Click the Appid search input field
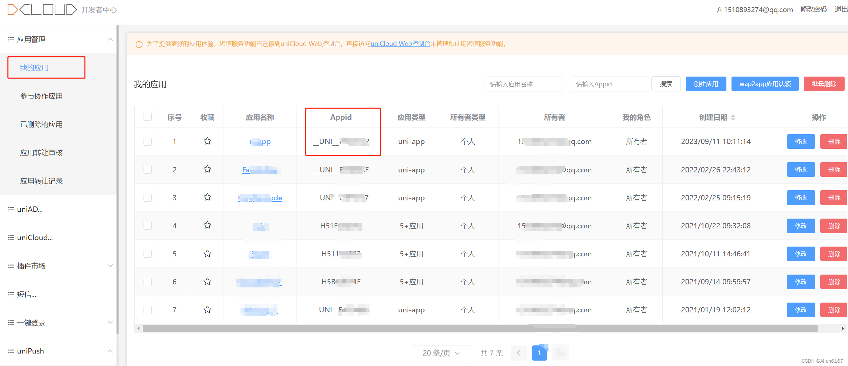848x366 pixels. [609, 84]
